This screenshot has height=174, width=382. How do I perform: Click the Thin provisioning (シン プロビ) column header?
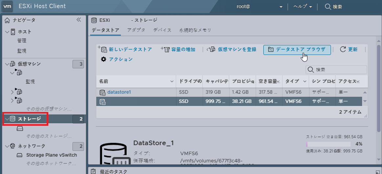322,81
